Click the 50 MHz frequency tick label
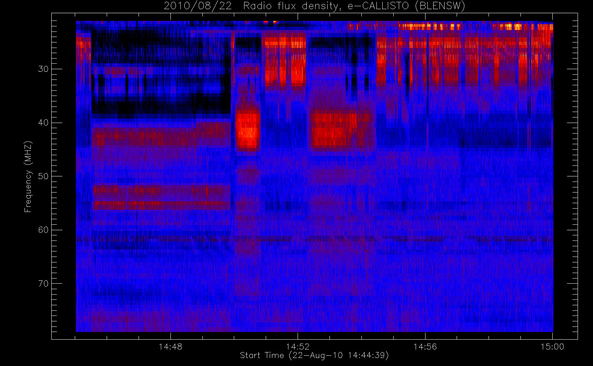Screen dimensions: 593x366 (43, 176)
